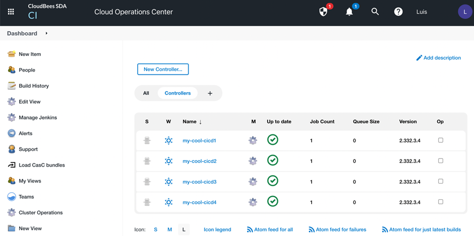Click the New Controller button
Image resolution: width=474 pixels, height=236 pixels.
[163, 69]
